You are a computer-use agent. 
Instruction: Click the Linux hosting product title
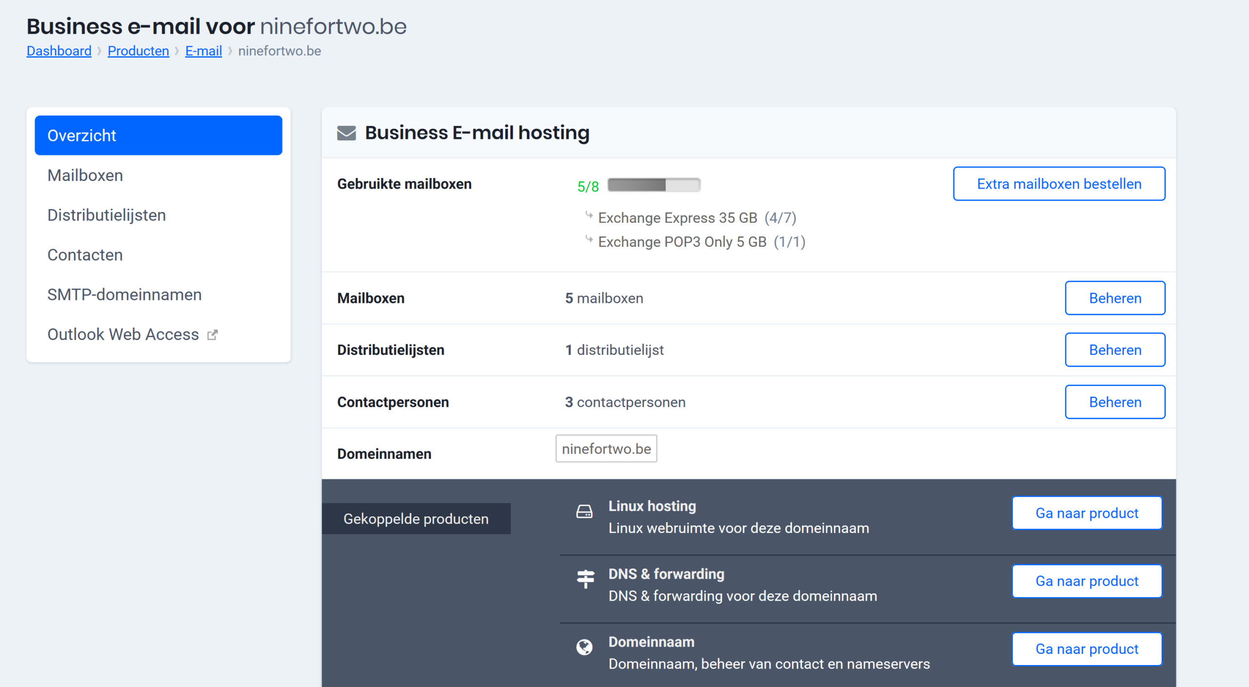652,506
